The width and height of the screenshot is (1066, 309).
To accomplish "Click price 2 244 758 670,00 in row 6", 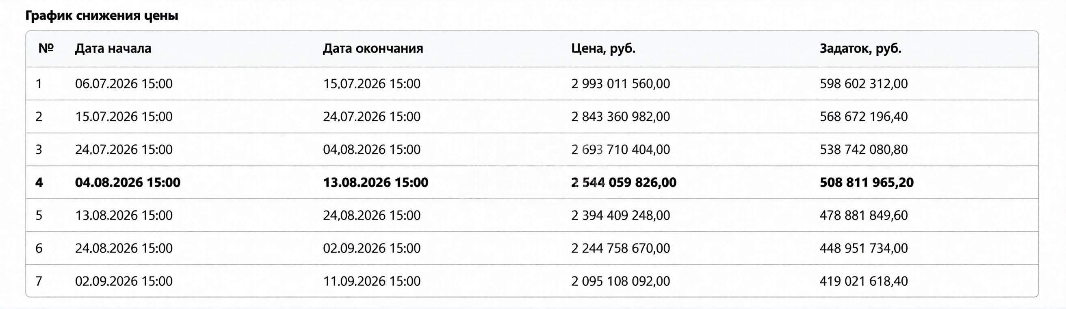I will [x=620, y=248].
